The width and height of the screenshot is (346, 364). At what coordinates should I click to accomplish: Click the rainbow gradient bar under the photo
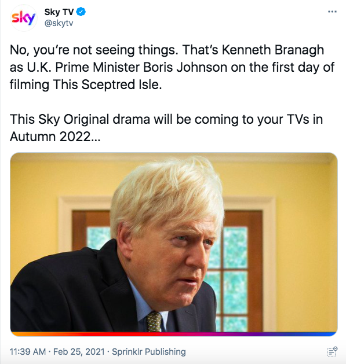[x=174, y=334]
